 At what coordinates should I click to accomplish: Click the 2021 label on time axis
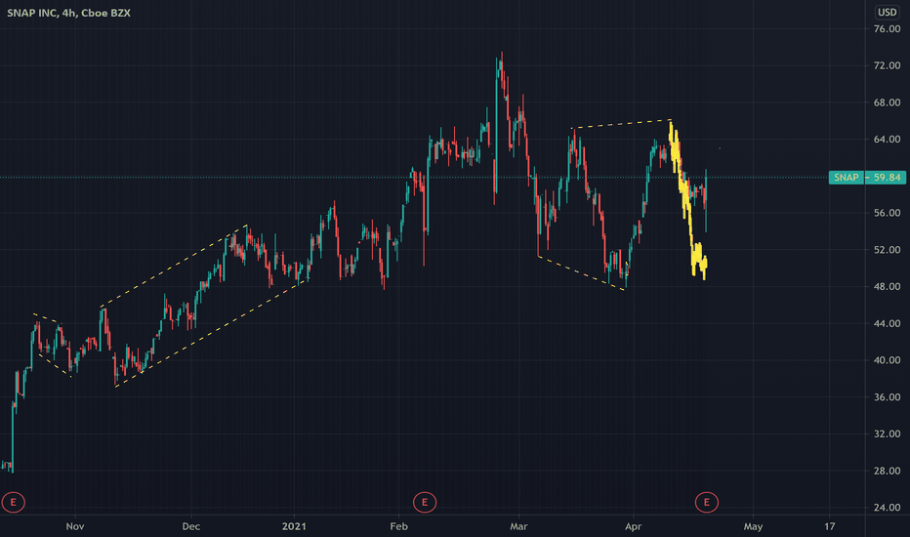294,526
